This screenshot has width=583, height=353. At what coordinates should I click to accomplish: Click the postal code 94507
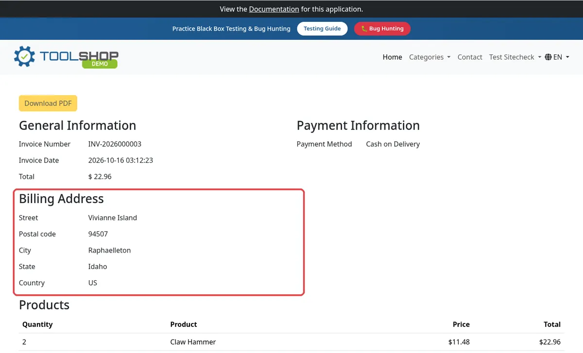click(98, 234)
